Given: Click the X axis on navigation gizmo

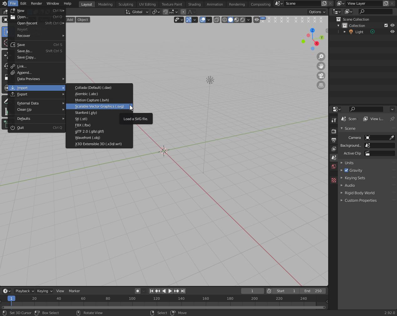Looking at the screenshot, I should [x=317, y=43].
